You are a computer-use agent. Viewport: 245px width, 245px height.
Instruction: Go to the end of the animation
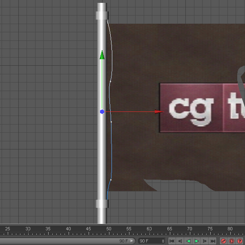coord(213,241)
